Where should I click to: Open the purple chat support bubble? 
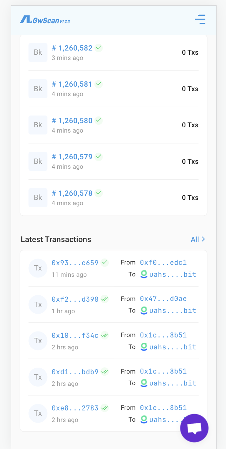[194, 428]
